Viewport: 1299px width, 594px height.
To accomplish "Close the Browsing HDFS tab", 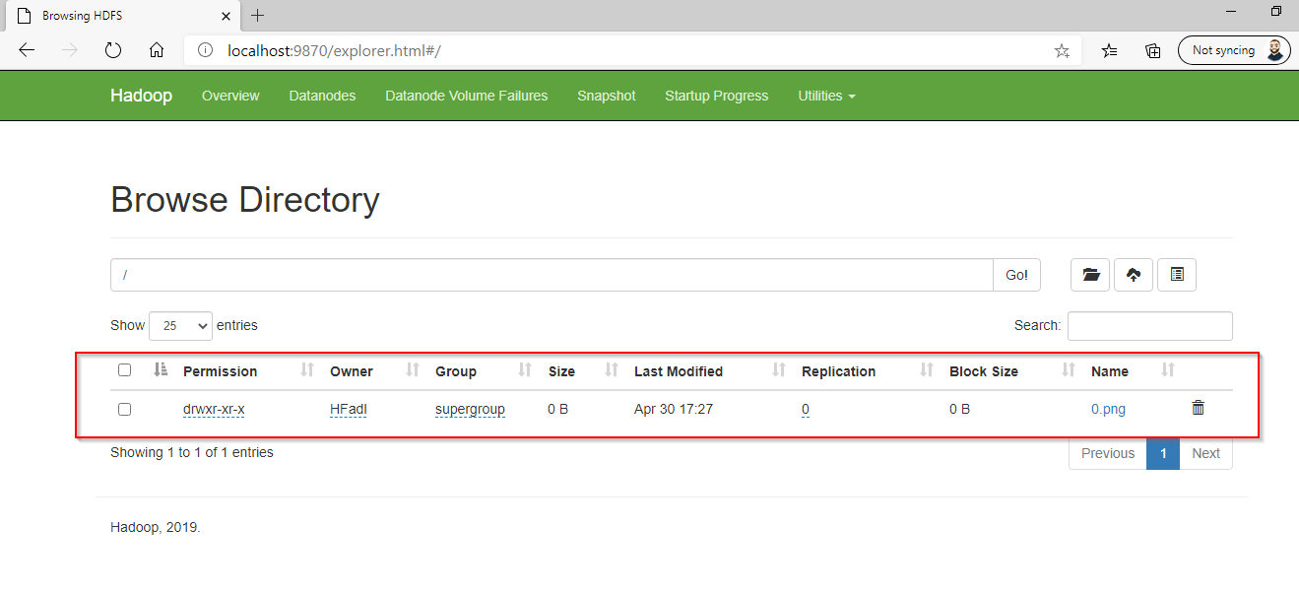I will [226, 16].
